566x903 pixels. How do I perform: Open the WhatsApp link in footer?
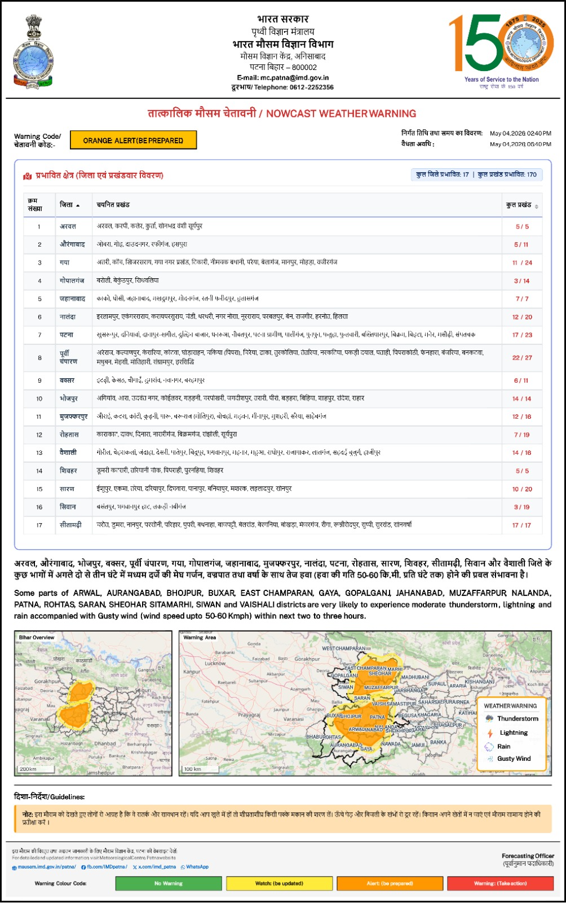pyautogui.click(x=197, y=867)
